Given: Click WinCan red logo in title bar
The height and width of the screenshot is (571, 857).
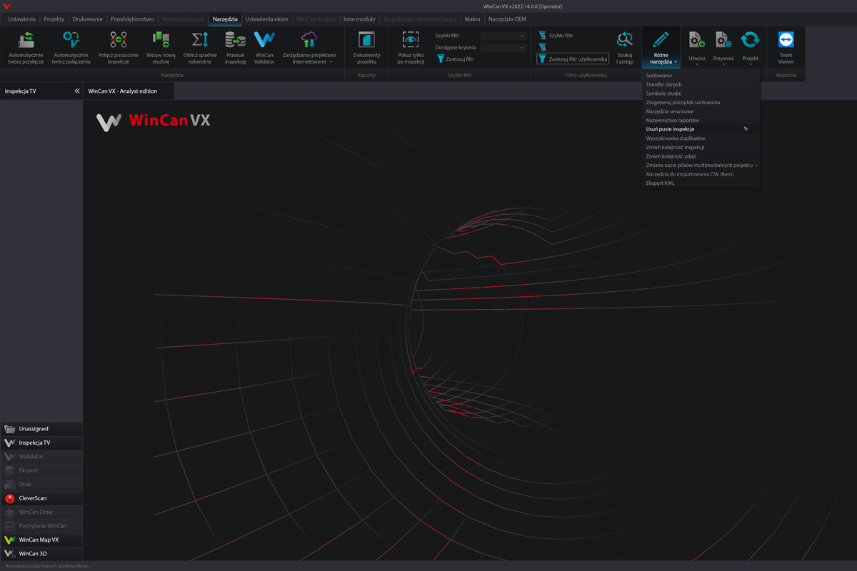Looking at the screenshot, I should 7,6.
